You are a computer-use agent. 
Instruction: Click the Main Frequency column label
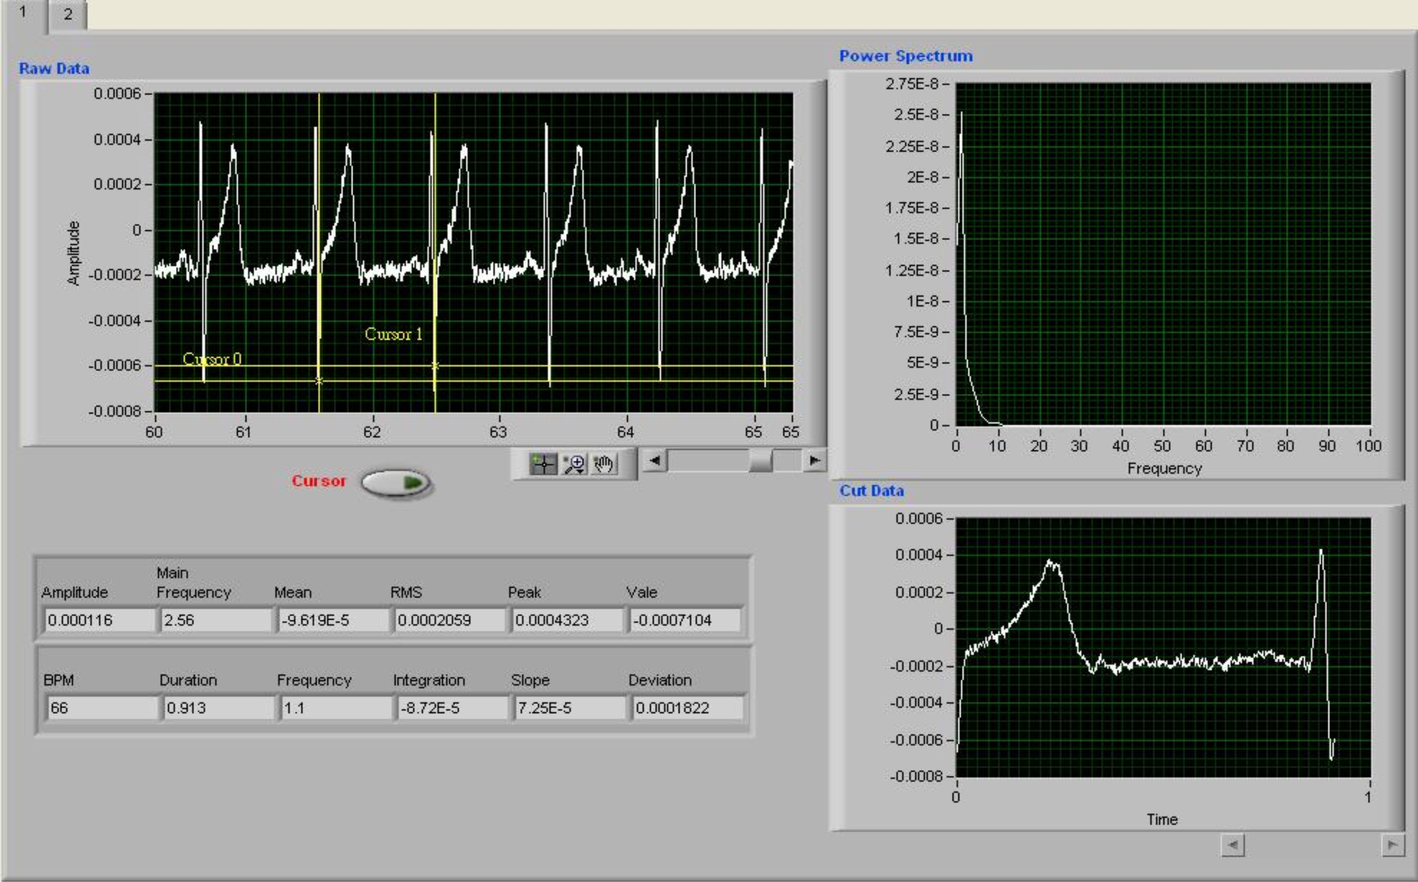click(194, 582)
